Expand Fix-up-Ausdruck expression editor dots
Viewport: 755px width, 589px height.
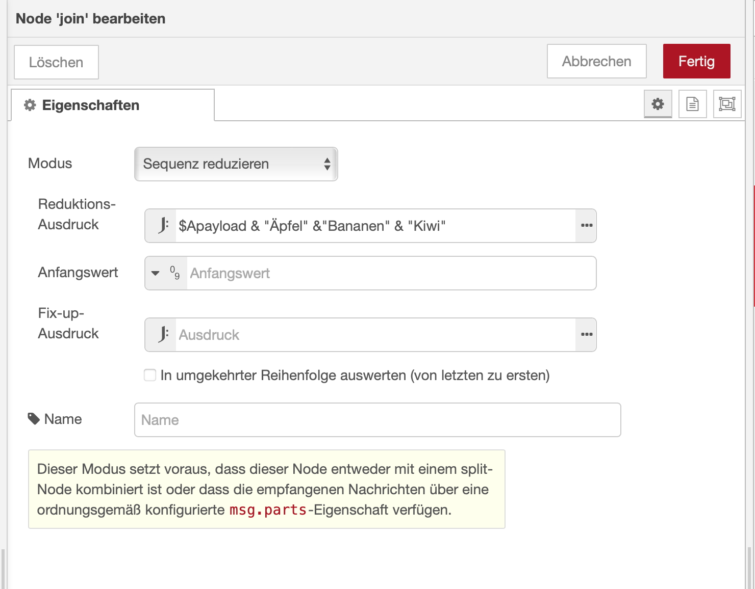click(586, 335)
